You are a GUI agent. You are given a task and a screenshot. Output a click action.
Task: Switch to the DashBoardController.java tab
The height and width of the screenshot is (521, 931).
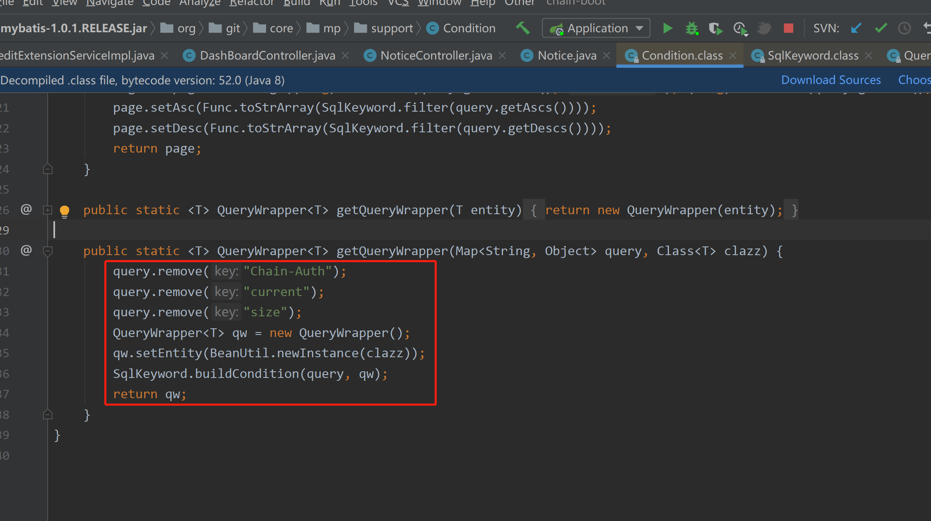pyautogui.click(x=267, y=55)
